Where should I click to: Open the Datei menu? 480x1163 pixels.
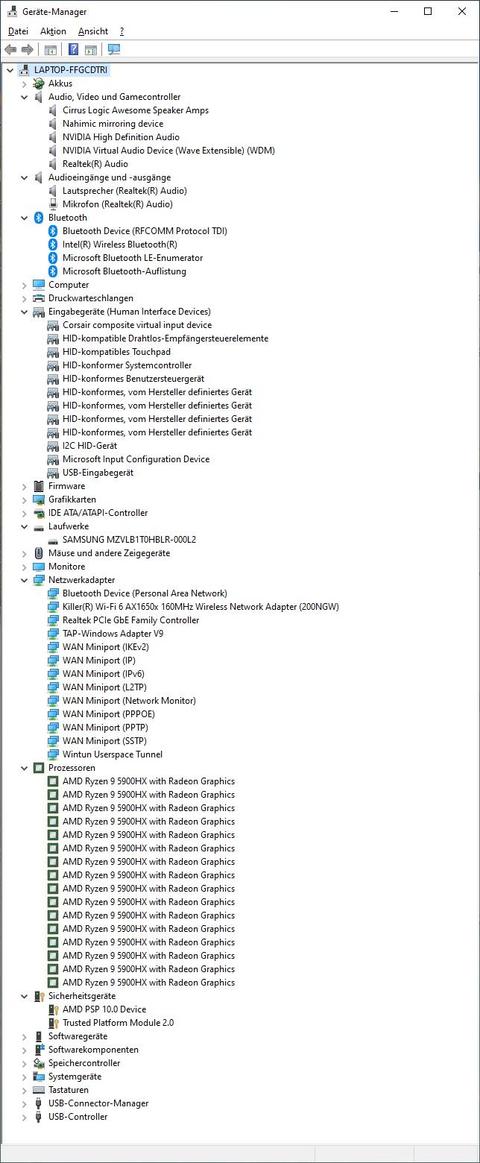tap(18, 31)
